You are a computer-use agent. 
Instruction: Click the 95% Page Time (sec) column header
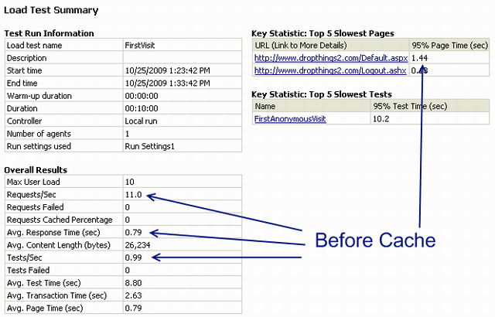coord(450,46)
